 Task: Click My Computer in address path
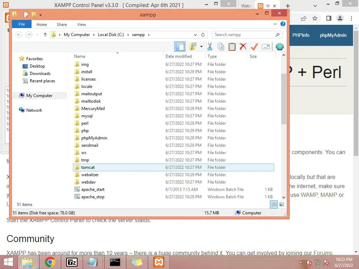pyautogui.click(x=77, y=35)
